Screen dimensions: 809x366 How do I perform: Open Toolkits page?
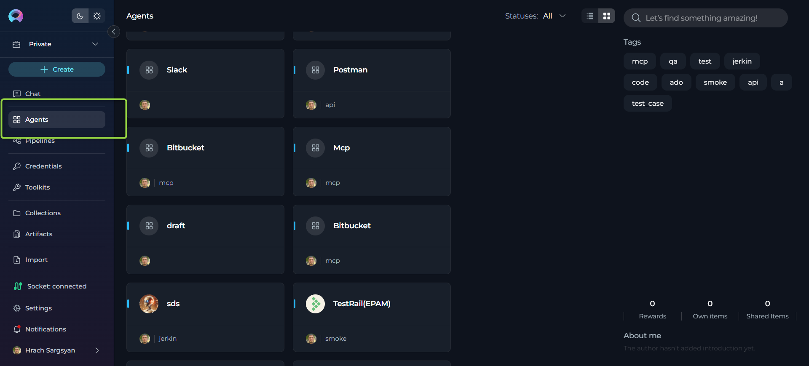57,187
